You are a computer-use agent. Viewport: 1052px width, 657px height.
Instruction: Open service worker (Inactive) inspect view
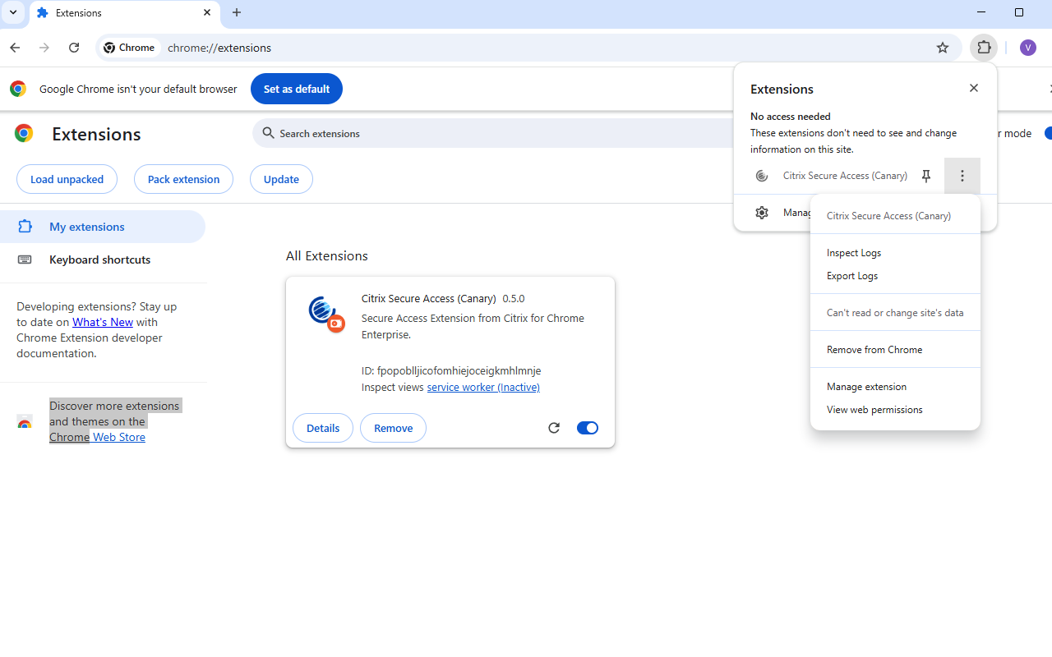483,387
